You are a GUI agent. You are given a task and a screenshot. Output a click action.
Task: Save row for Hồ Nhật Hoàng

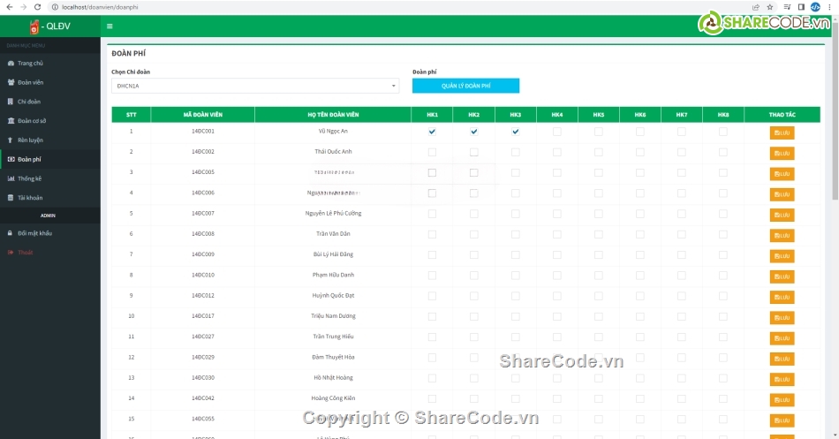pyautogui.click(x=782, y=380)
